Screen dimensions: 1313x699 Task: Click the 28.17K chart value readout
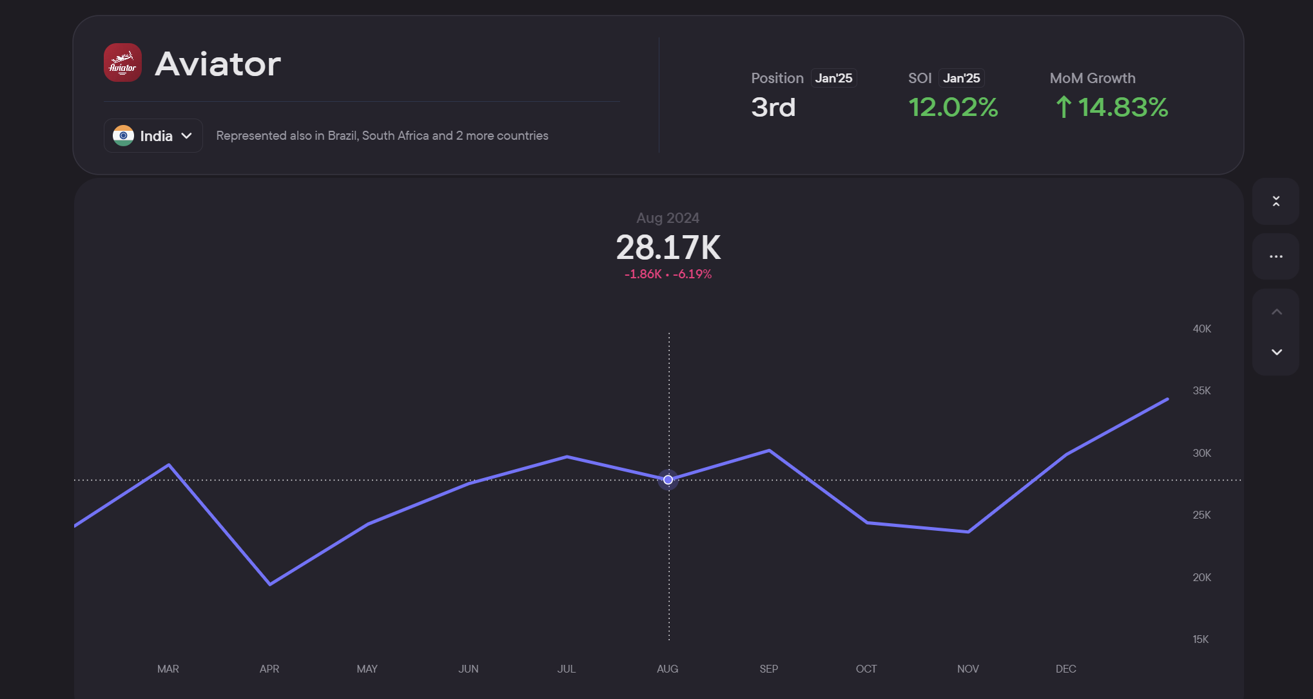668,247
